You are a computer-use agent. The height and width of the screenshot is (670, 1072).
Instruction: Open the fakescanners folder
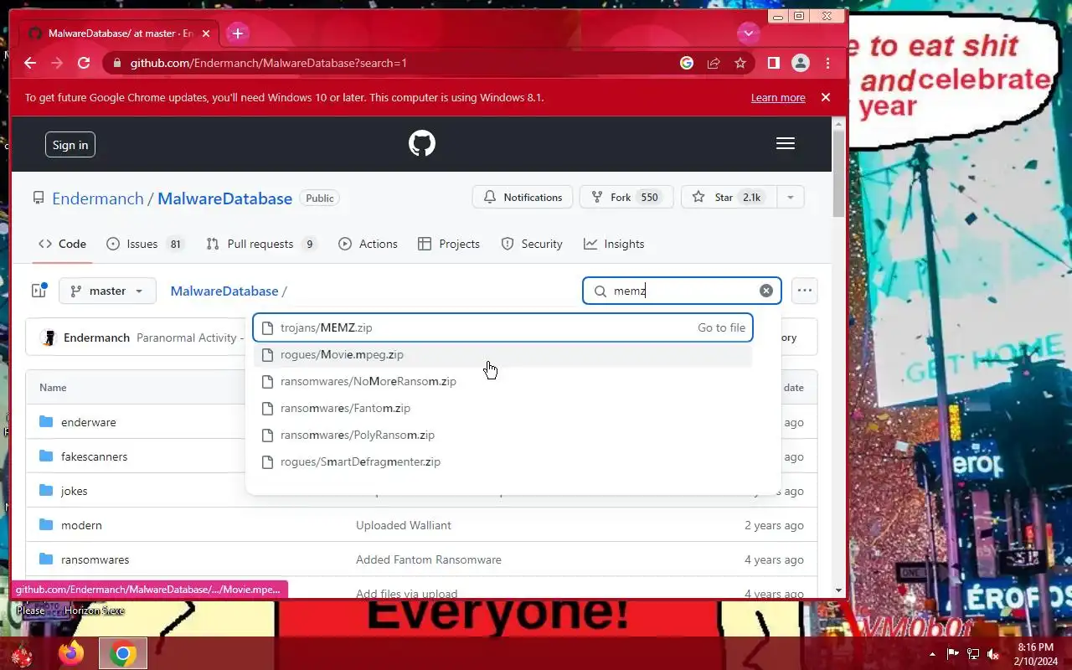coord(94,456)
